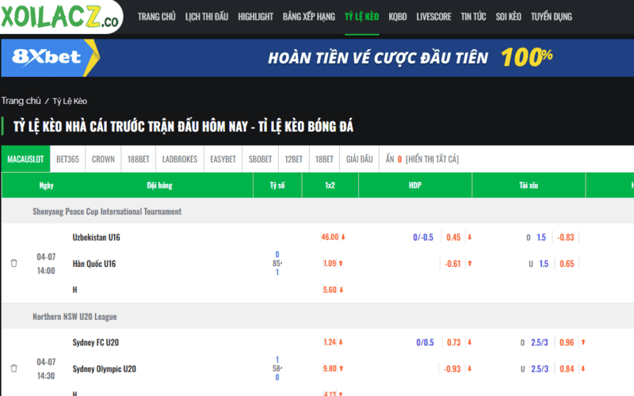Switch to the Crown tab
634x396 pixels.
[103, 159]
